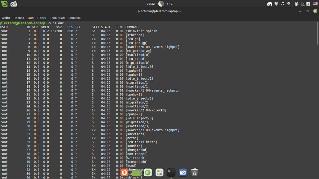Click the STAT column header

[95, 27]
